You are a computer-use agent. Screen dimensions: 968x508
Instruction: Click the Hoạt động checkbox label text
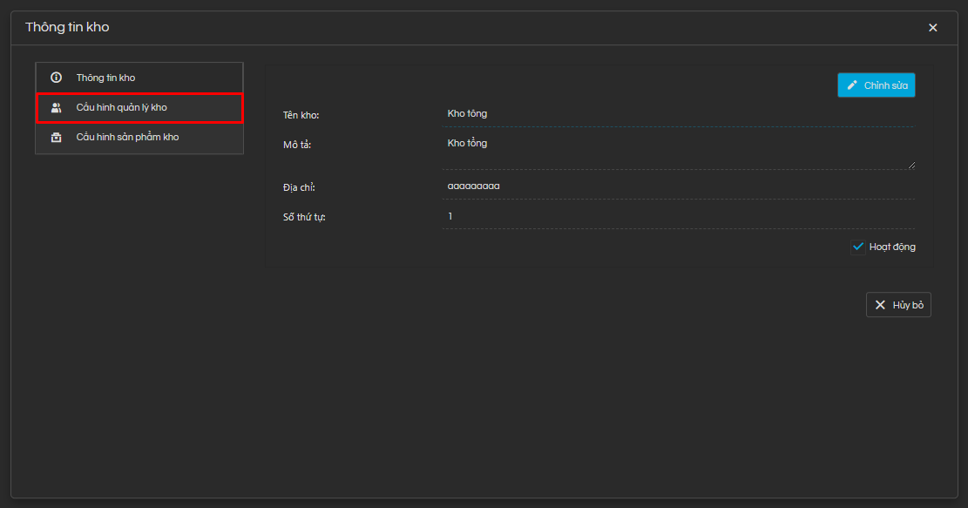click(x=892, y=247)
